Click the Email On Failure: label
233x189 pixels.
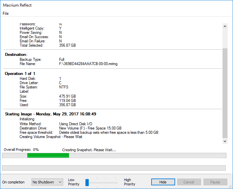click(x=33, y=41)
